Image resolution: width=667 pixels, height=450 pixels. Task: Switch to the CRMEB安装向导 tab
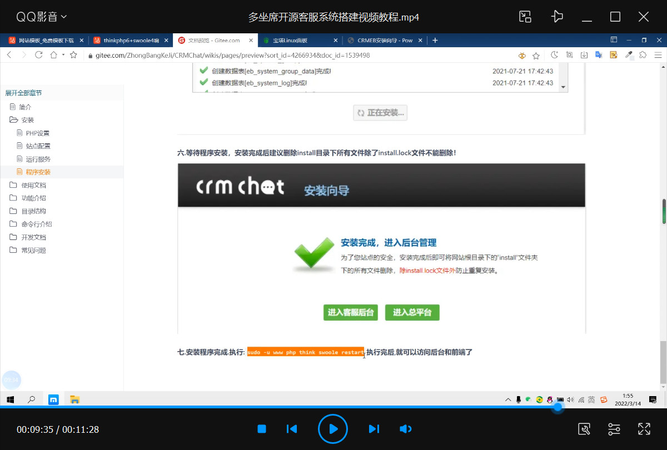(385, 41)
